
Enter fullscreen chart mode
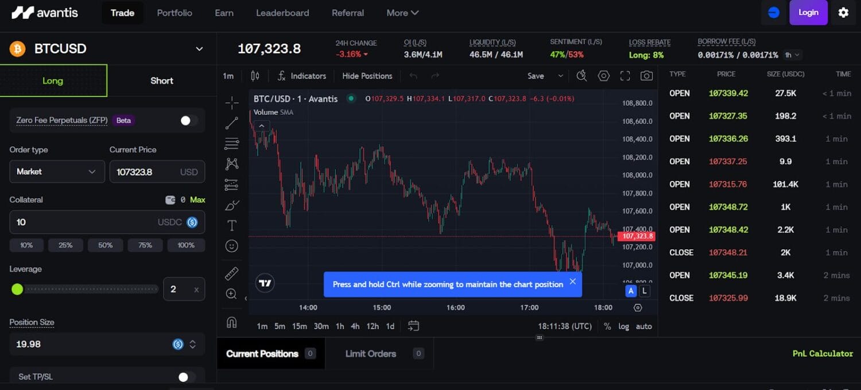[625, 76]
